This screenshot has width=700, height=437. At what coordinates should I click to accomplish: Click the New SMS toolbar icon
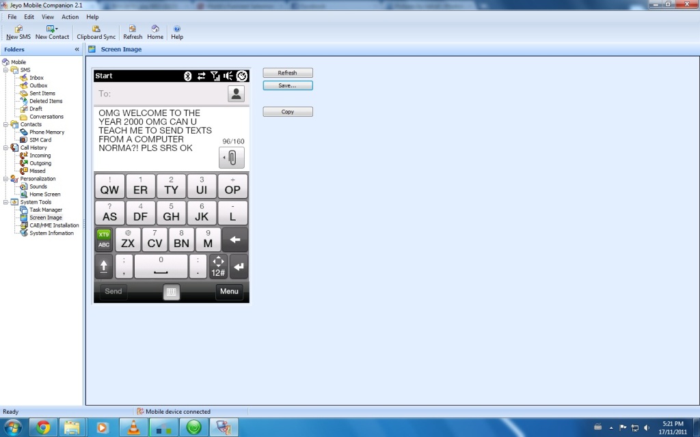pyautogui.click(x=18, y=29)
